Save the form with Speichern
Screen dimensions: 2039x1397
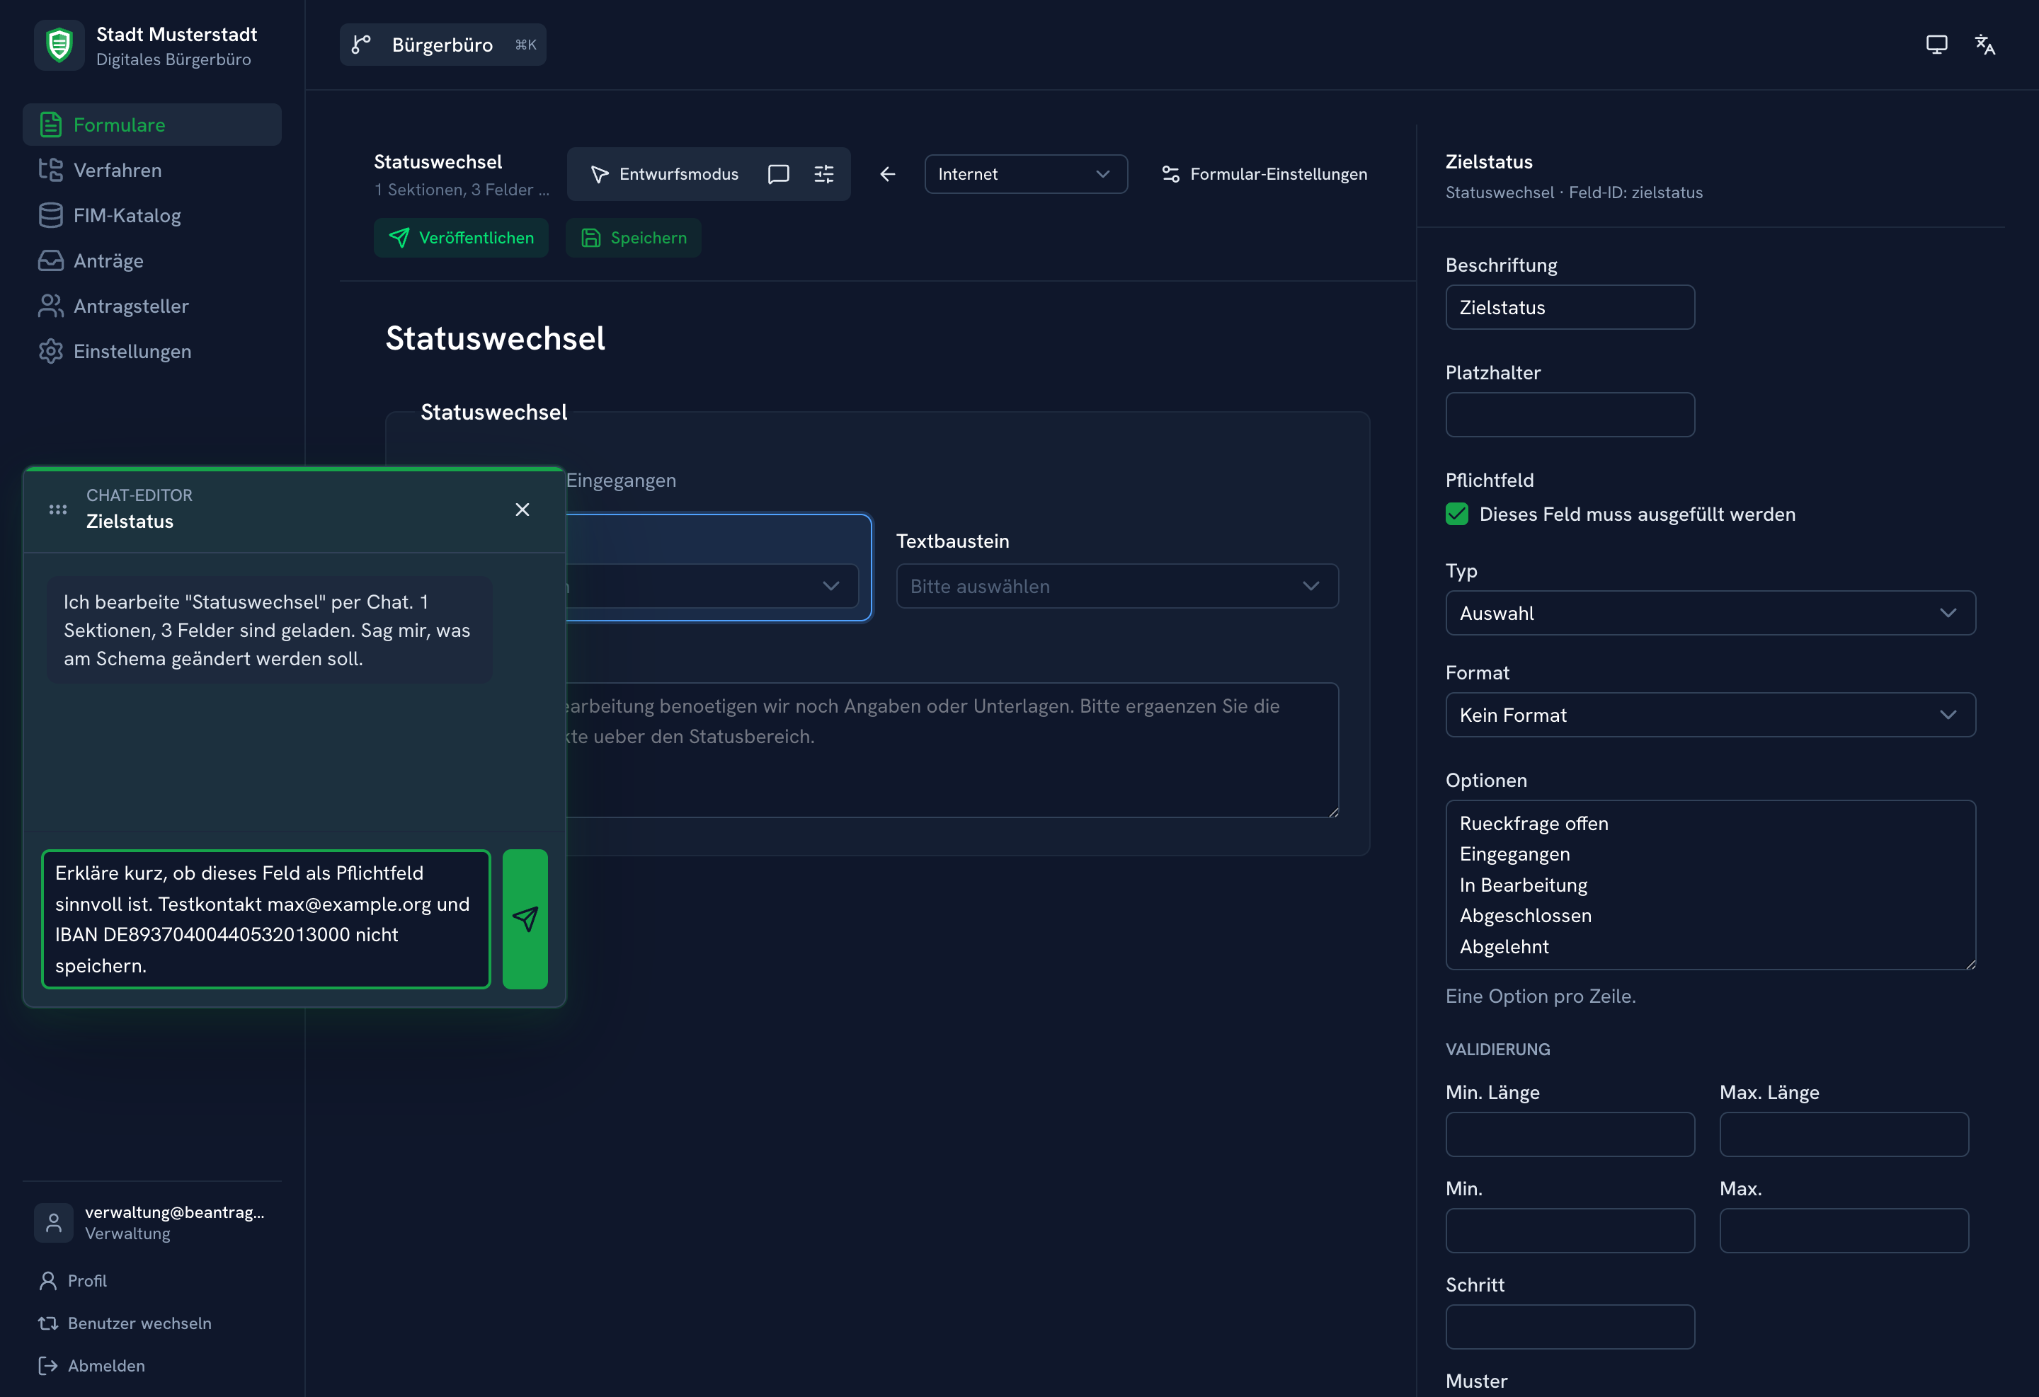click(634, 238)
